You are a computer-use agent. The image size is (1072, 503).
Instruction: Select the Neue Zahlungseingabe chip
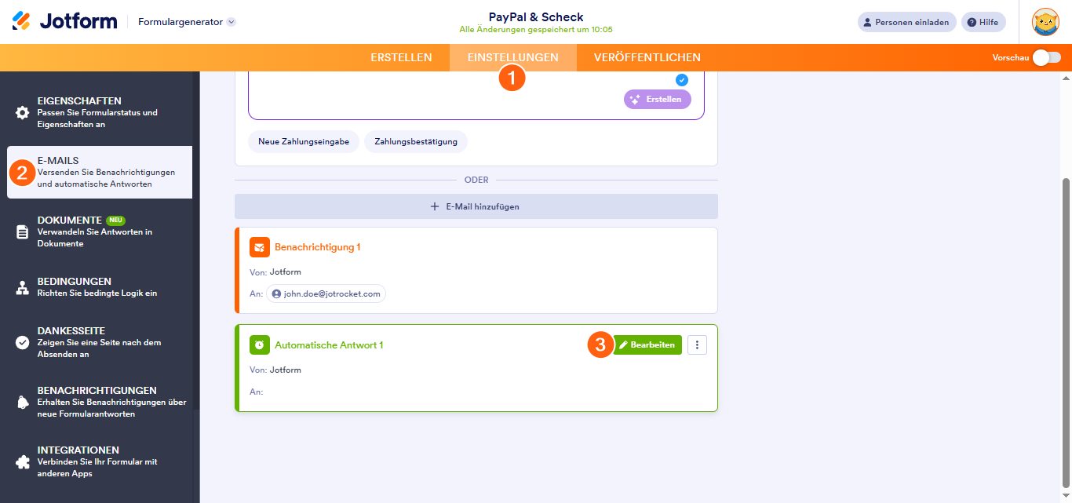[304, 141]
